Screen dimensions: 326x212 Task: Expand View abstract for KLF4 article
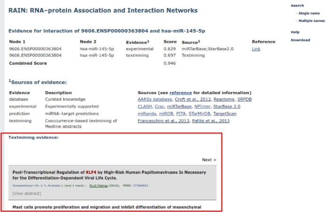[27, 193]
